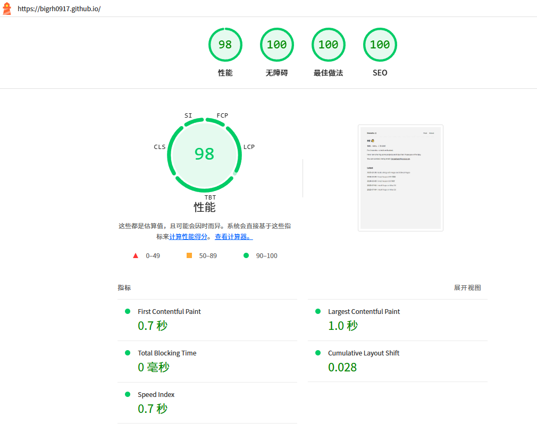537x431 pixels.
Task: Expand metrics with 展开视图
Action: [x=467, y=288]
